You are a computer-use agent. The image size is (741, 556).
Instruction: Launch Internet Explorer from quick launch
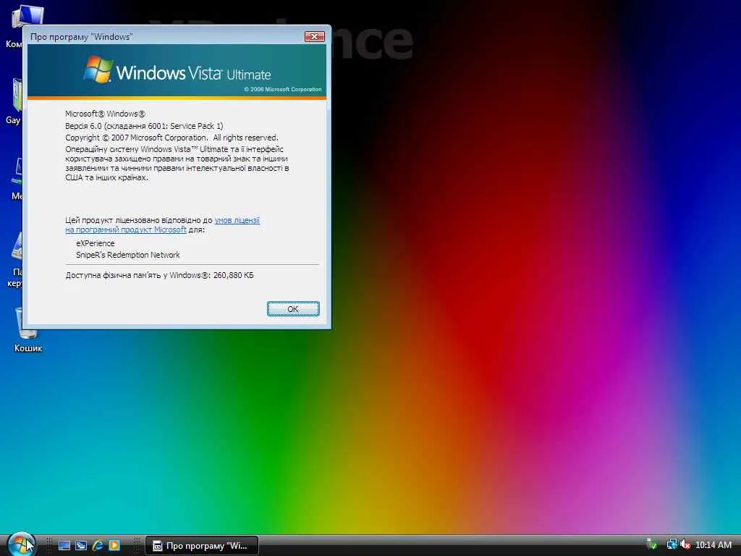tap(98, 545)
